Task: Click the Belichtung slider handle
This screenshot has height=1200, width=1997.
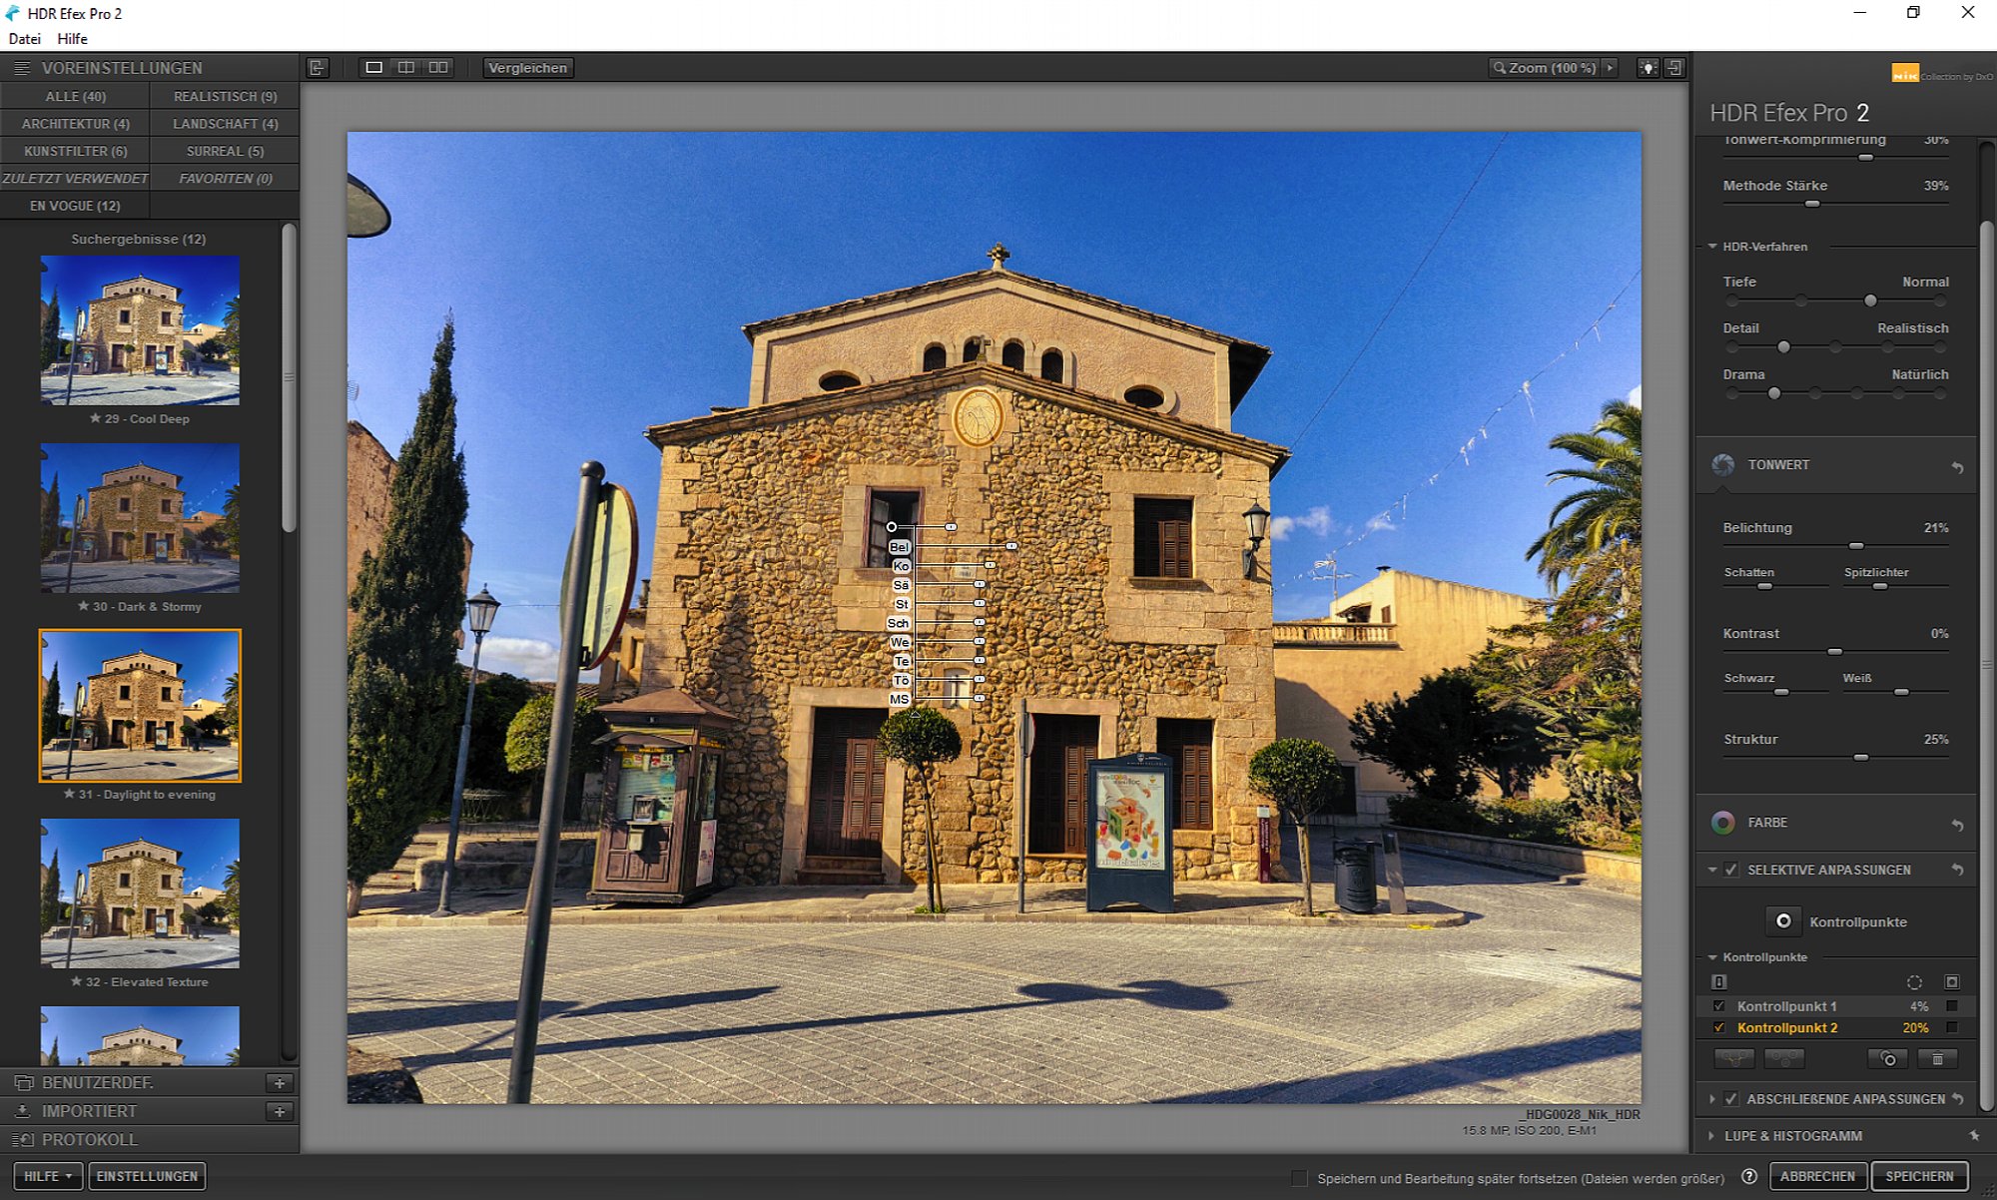Action: pos(1856,546)
